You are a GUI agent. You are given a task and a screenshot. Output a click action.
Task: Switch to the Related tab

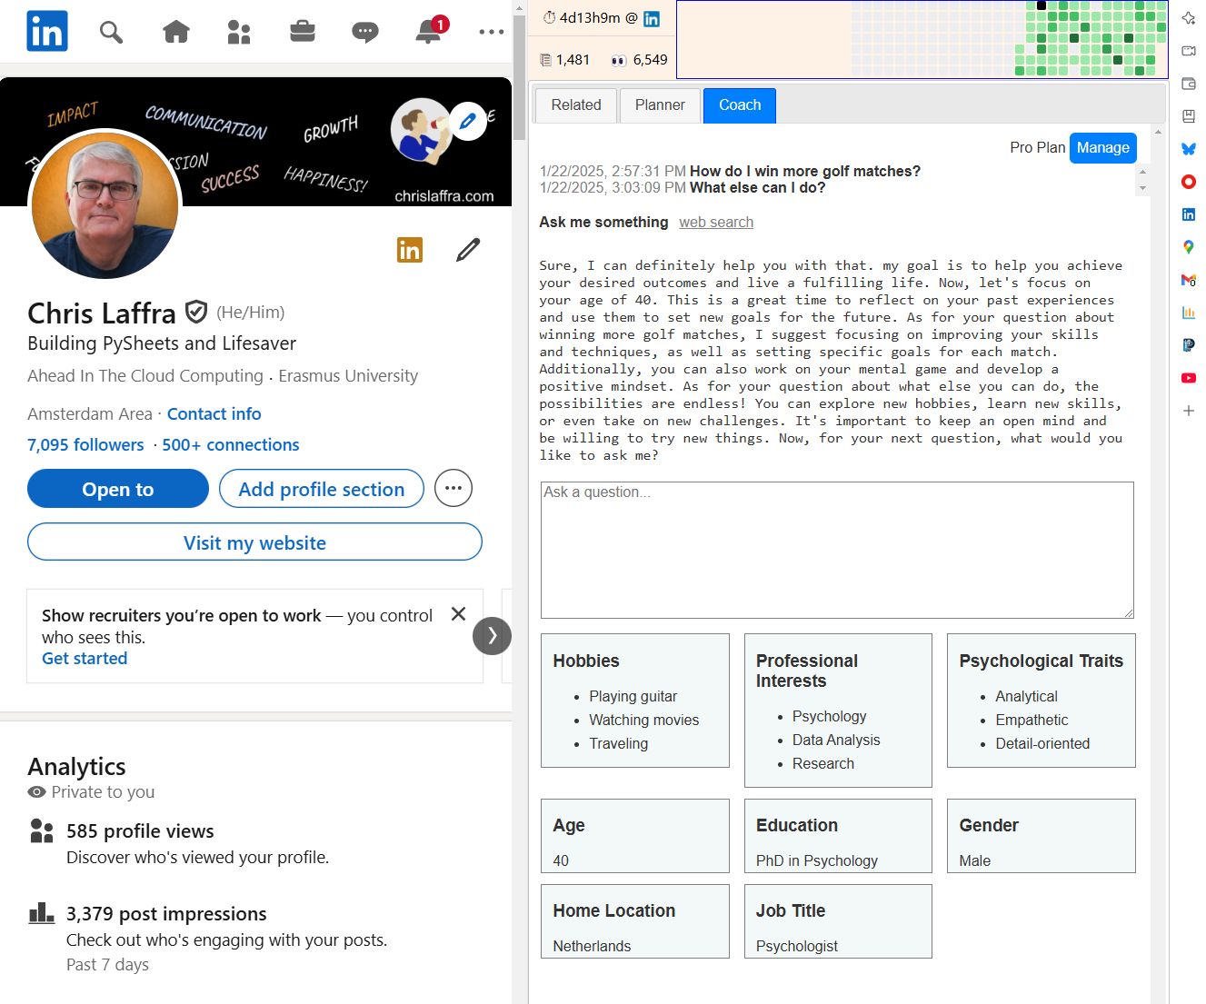(x=576, y=105)
